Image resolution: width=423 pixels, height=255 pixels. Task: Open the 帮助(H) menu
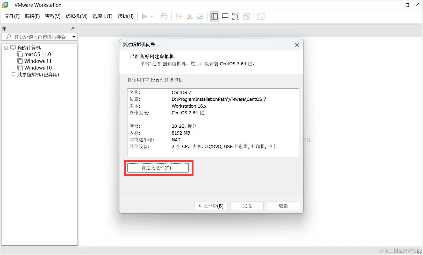point(126,16)
